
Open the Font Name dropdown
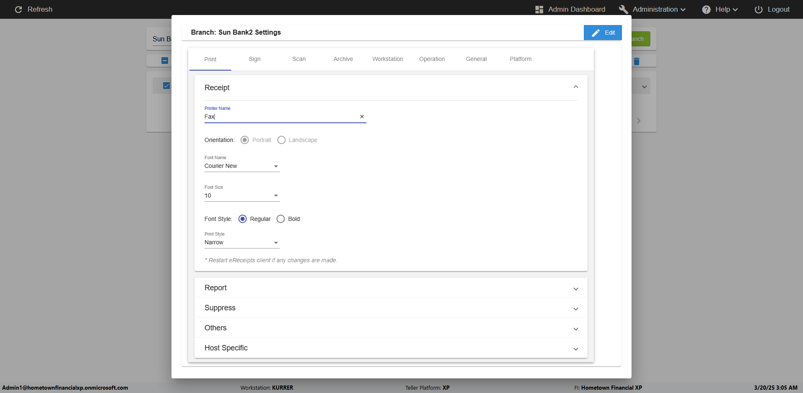242,166
